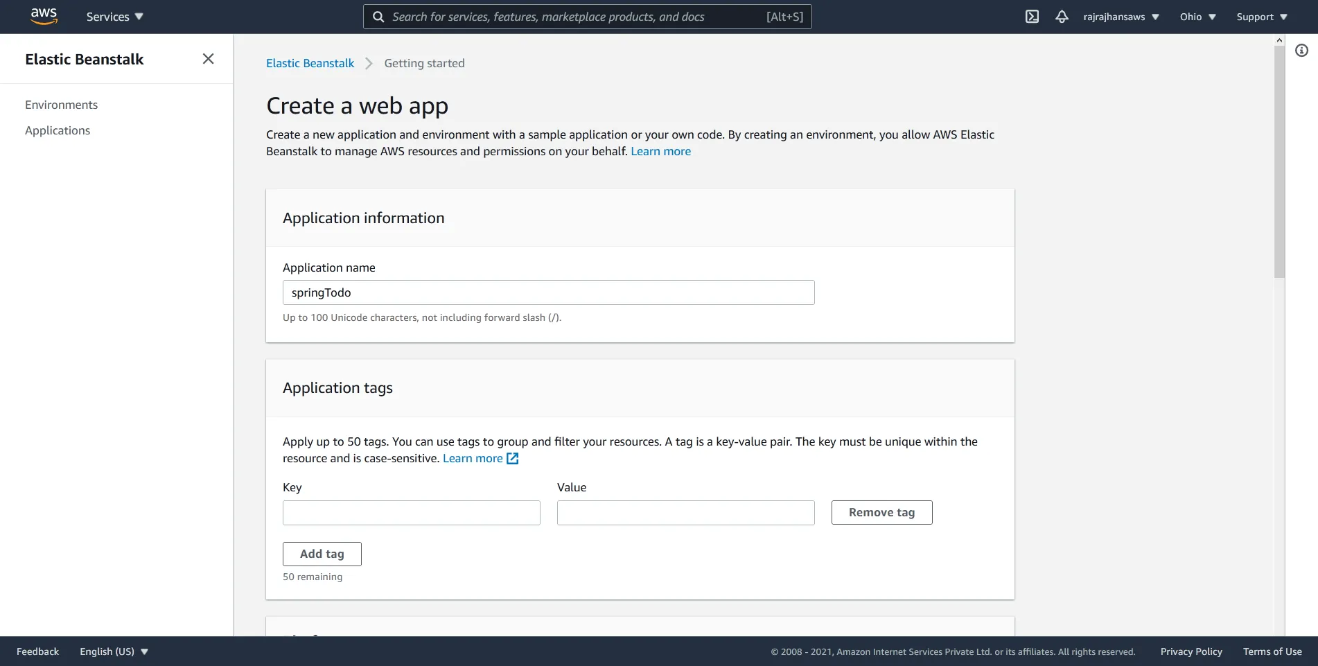Viewport: 1318px width, 666px height.
Task: Click the Elastic Beanstalk breadcrumb link
Action: coord(310,63)
